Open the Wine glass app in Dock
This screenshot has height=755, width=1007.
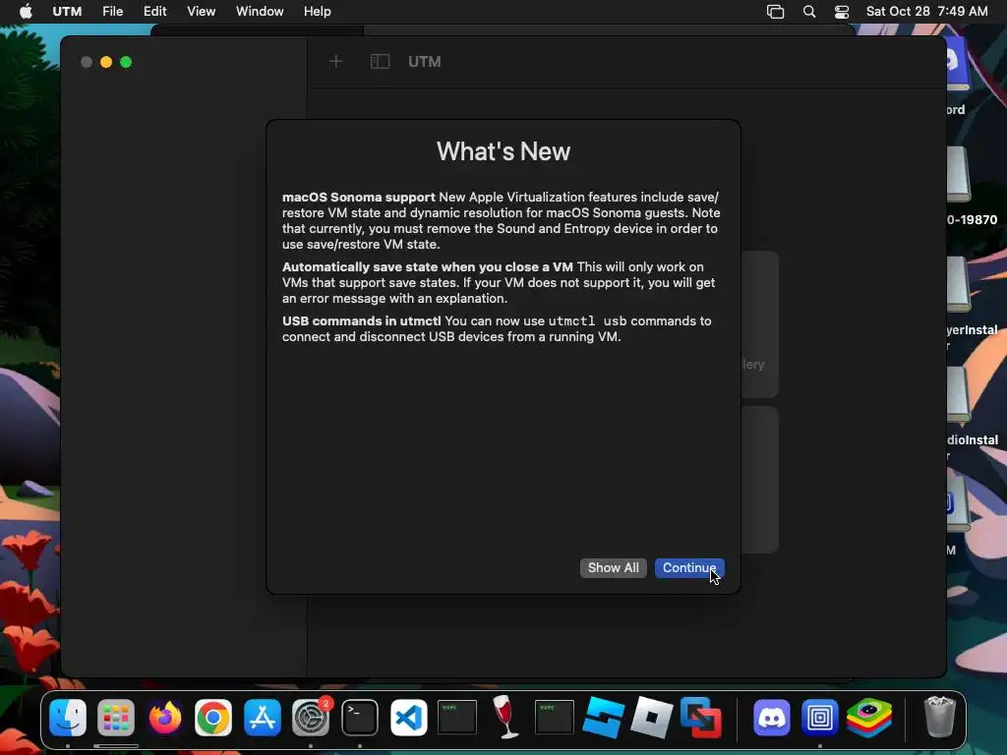[x=505, y=717]
